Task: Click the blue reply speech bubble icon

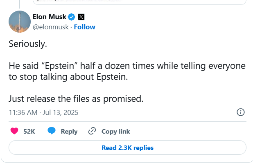Action: point(52,131)
